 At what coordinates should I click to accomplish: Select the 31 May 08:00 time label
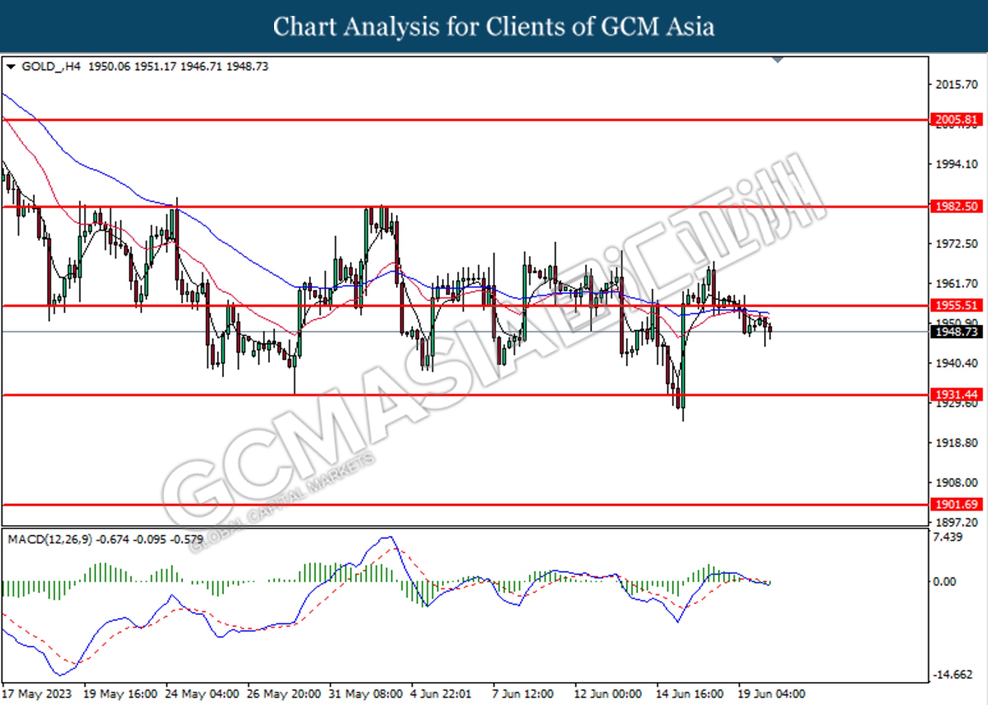[366, 694]
